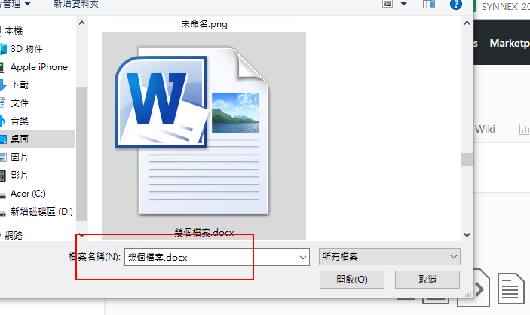This screenshot has height=315, width=530.
Task: Click the file list scrollbar thumb
Action: (467, 159)
